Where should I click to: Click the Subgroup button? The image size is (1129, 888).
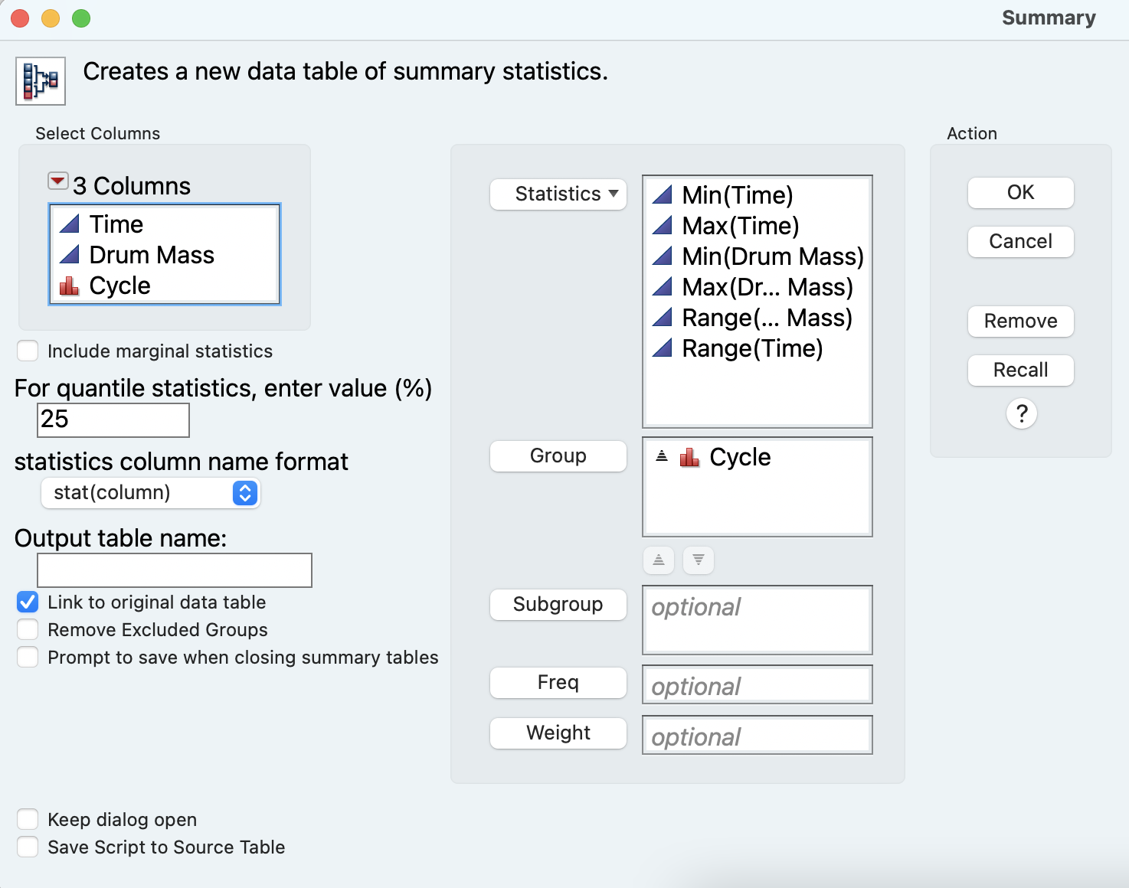tap(558, 605)
